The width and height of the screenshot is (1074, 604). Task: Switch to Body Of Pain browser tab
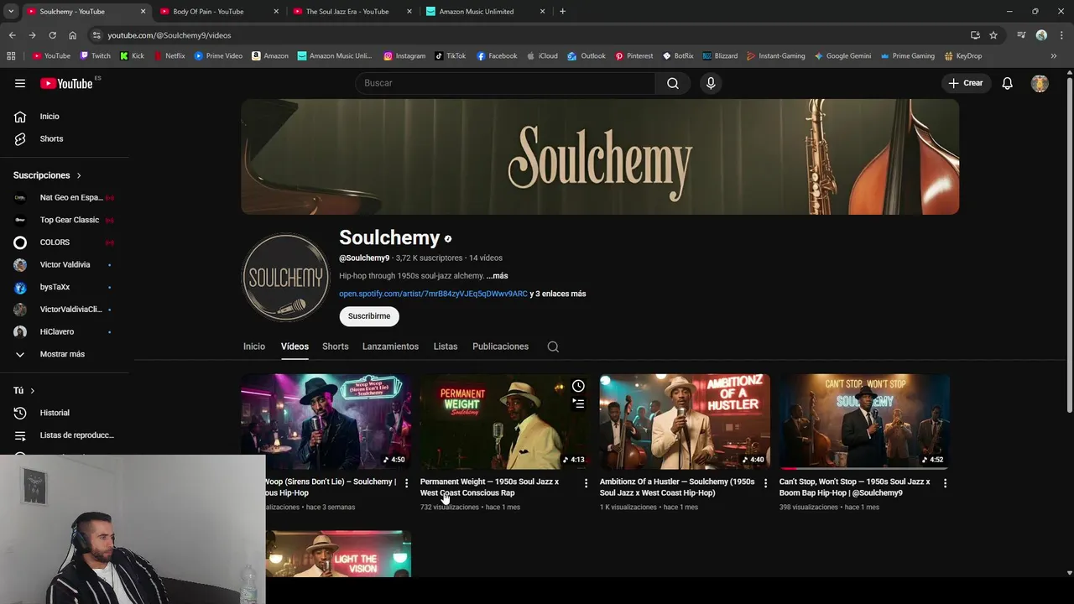[x=218, y=12]
